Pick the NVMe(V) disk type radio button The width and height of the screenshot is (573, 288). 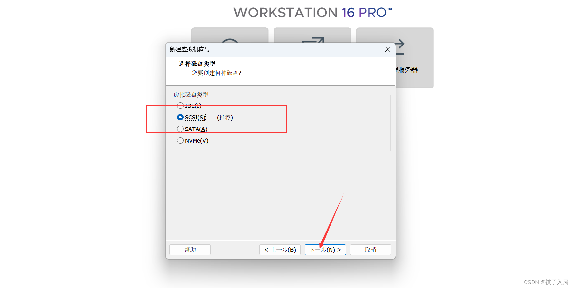pyautogui.click(x=180, y=140)
